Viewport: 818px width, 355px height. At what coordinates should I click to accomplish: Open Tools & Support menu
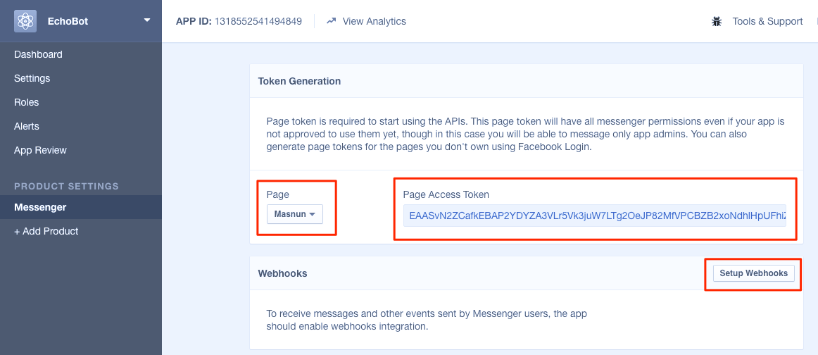(x=767, y=21)
